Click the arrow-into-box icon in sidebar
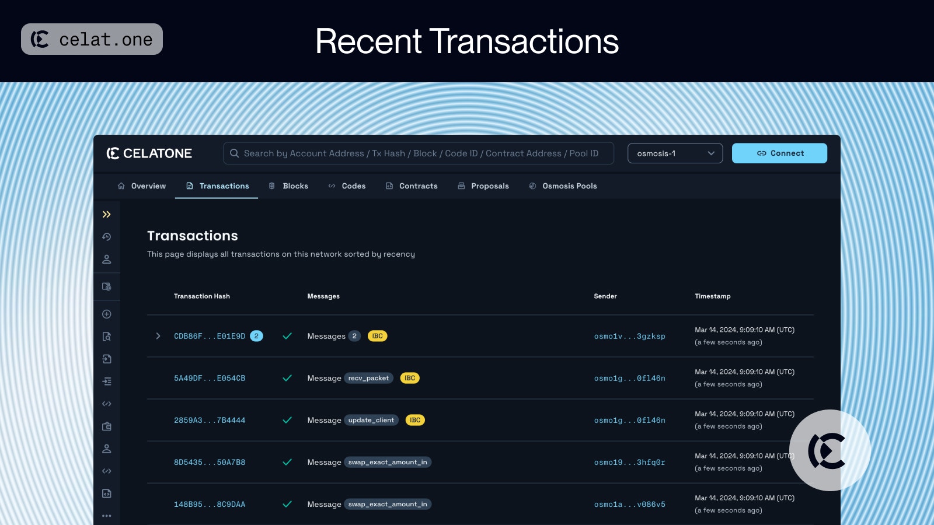Screen dimensions: 934x525 [x=106, y=359]
